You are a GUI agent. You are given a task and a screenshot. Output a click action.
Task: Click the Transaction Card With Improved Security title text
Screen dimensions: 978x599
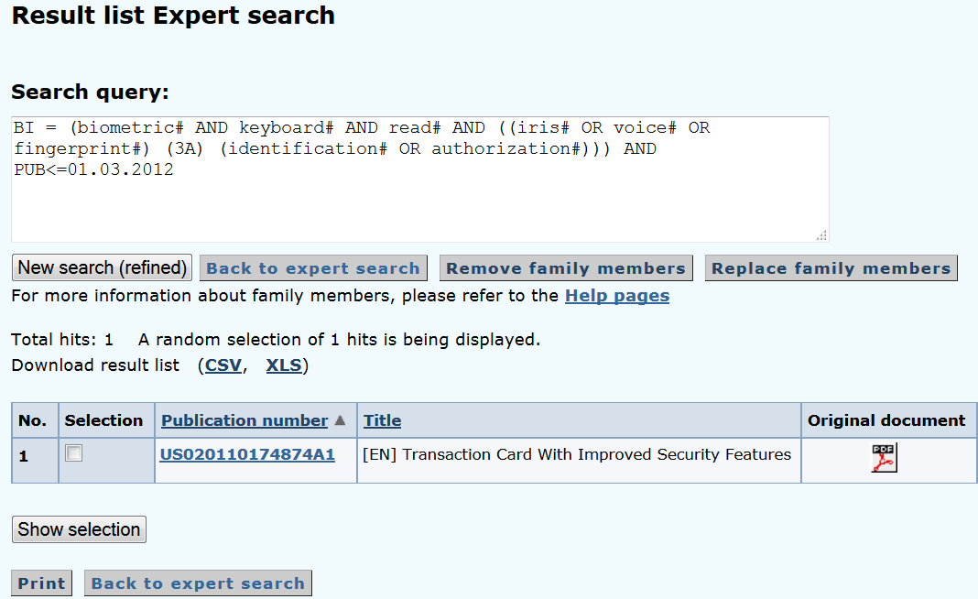click(x=576, y=454)
